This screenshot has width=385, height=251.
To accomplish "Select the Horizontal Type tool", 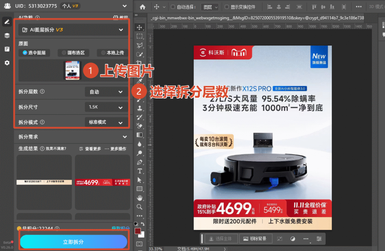I will pyautogui.click(x=139, y=171).
